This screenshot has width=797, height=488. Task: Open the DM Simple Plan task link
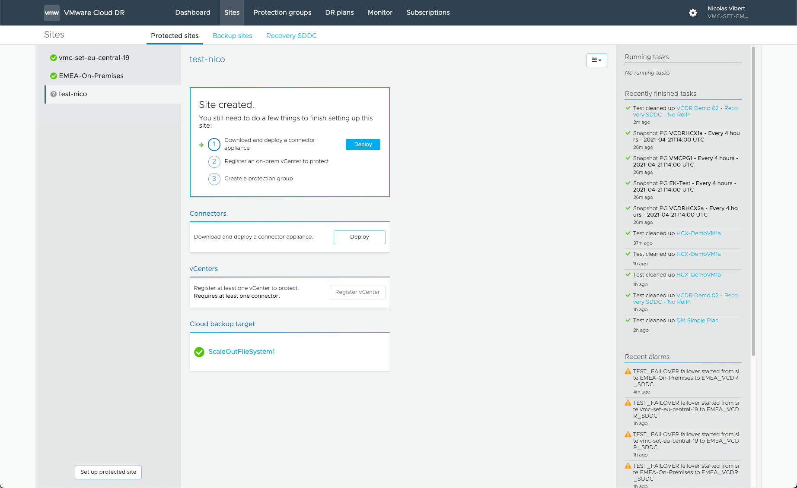click(697, 321)
